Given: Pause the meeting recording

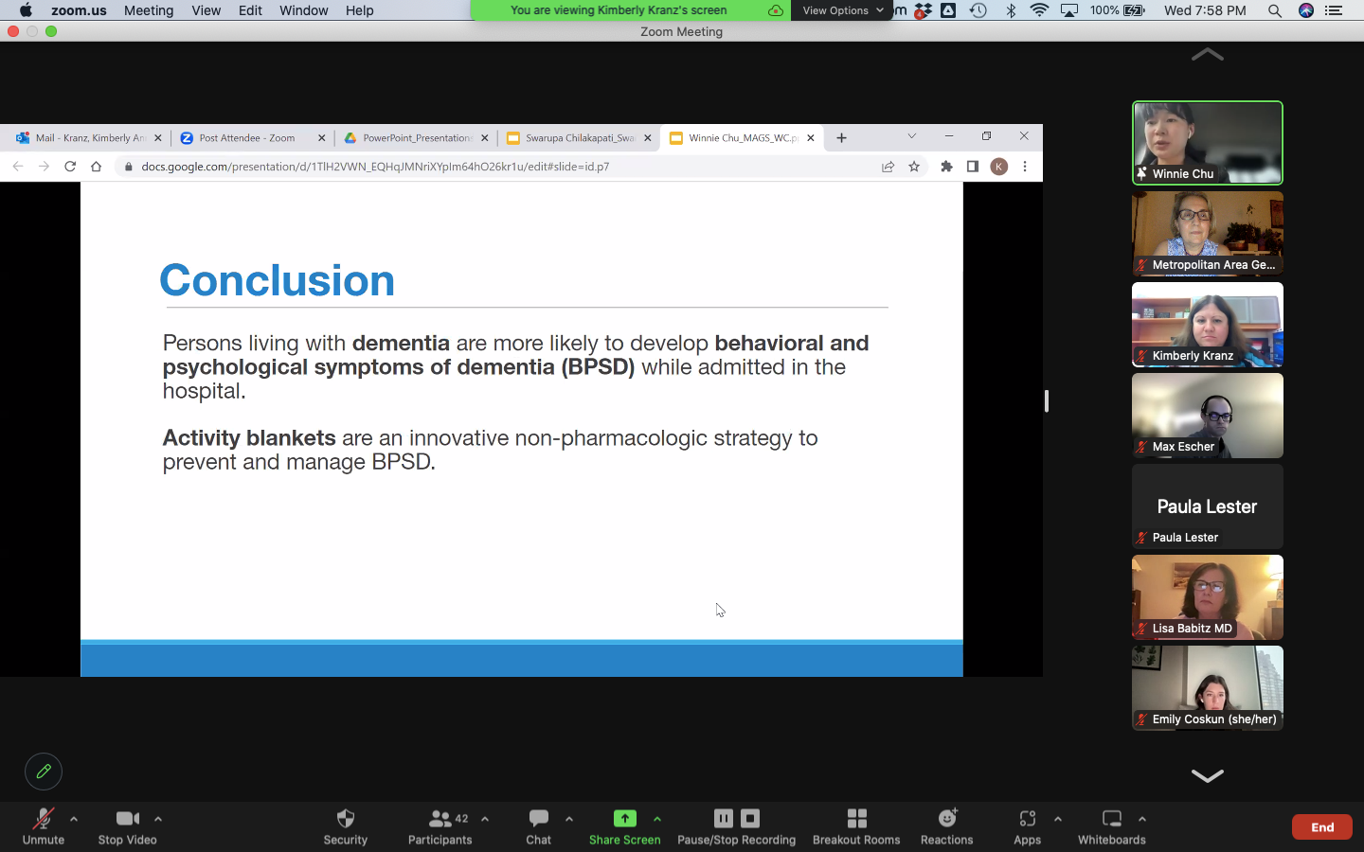Looking at the screenshot, I should coord(724,818).
